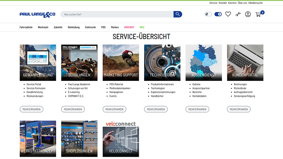Viewport: 283px width, 159px height.
Task: Toggle the euro price display switch
Action: 218,14
